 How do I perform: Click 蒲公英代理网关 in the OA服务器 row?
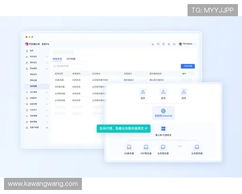pos(156,80)
